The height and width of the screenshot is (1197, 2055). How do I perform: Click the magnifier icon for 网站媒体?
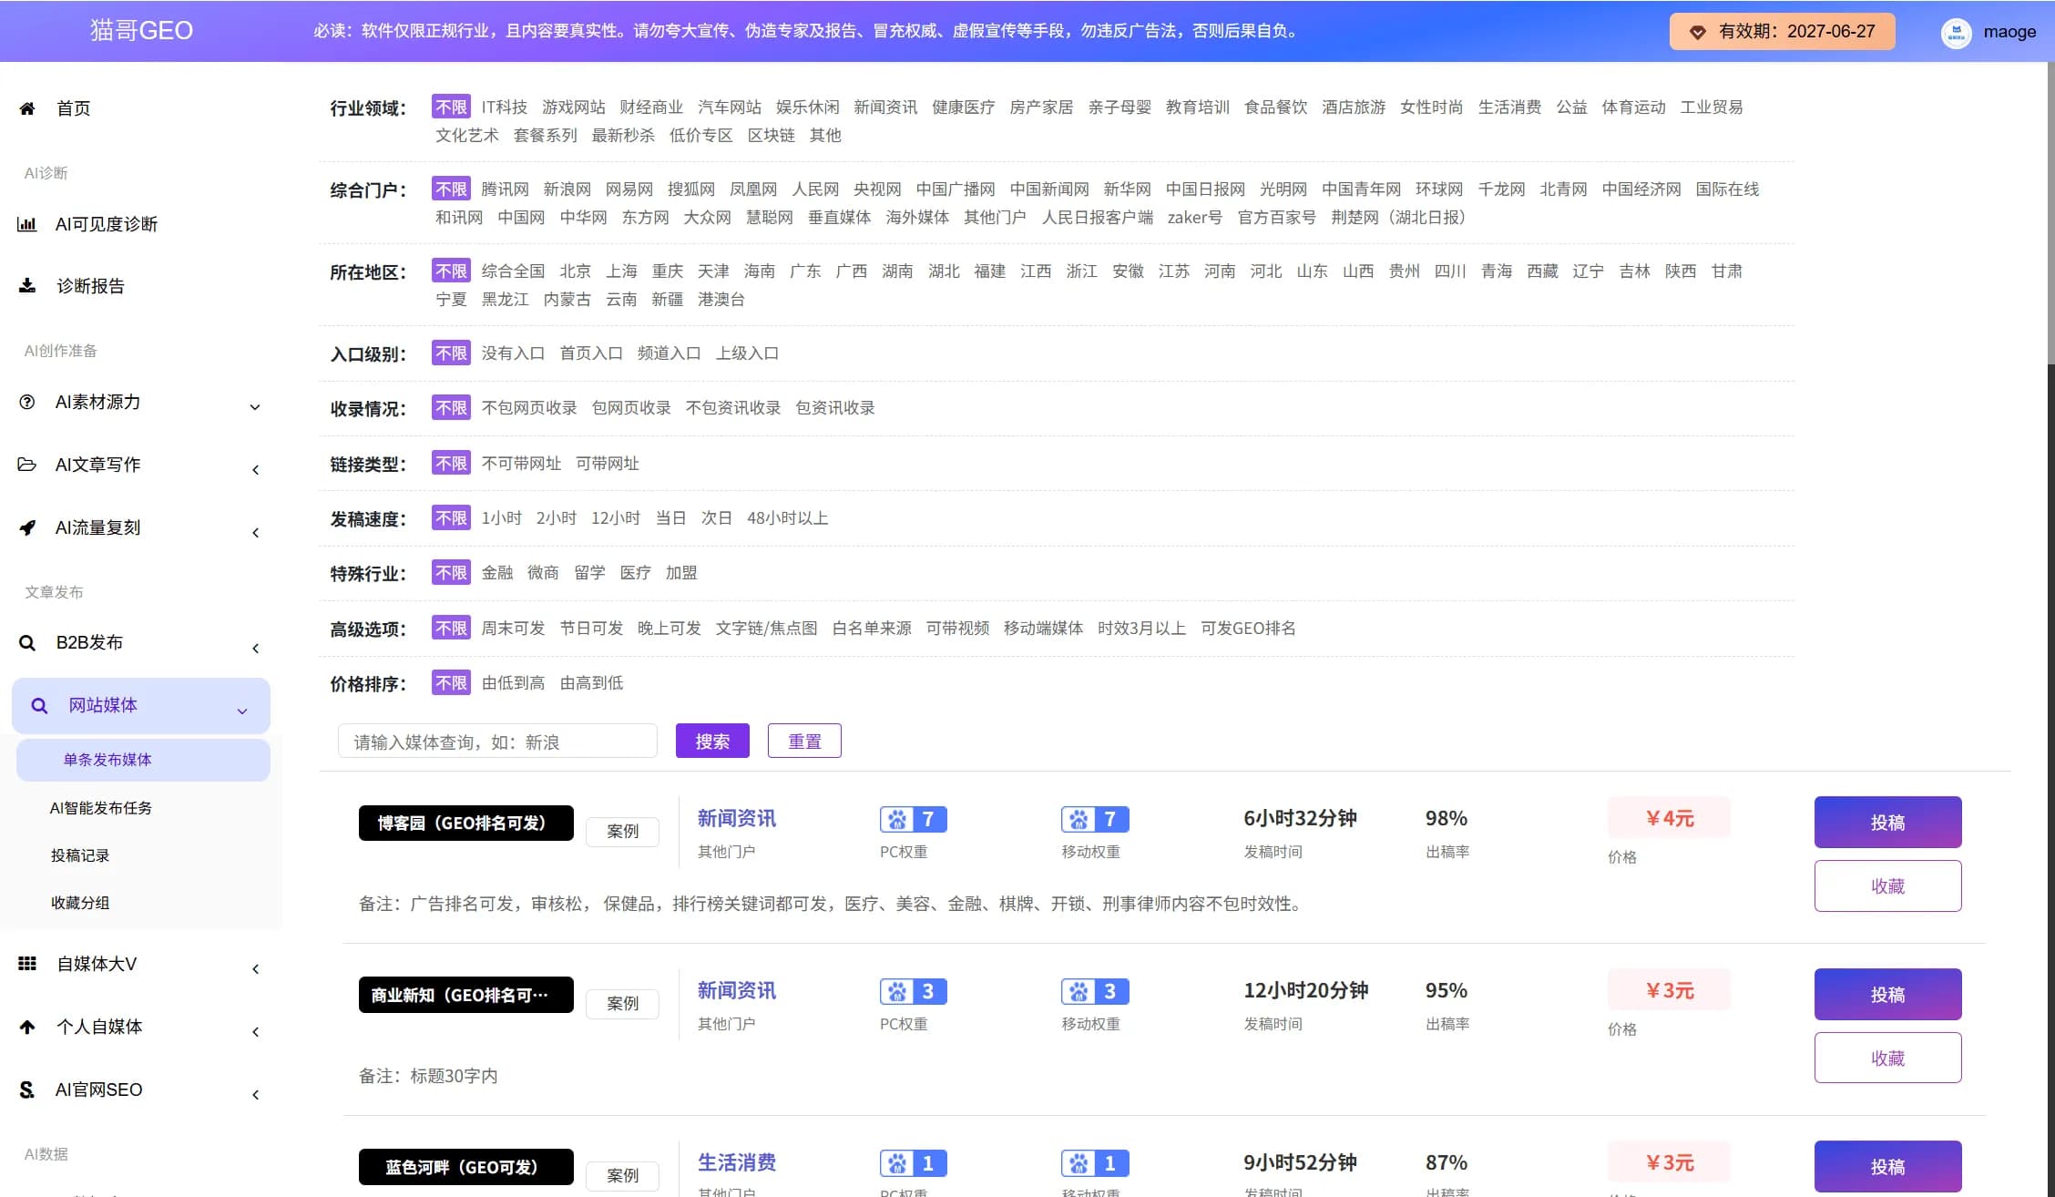(39, 705)
